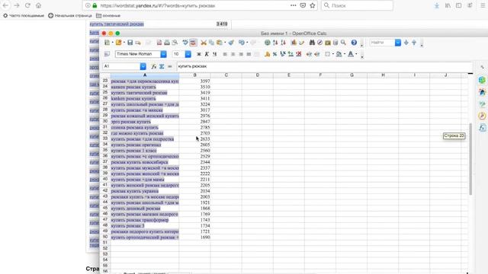Toggle AutoSpellcheck in Calc toolbar
The image size is (488, 274).
(x=193, y=43)
